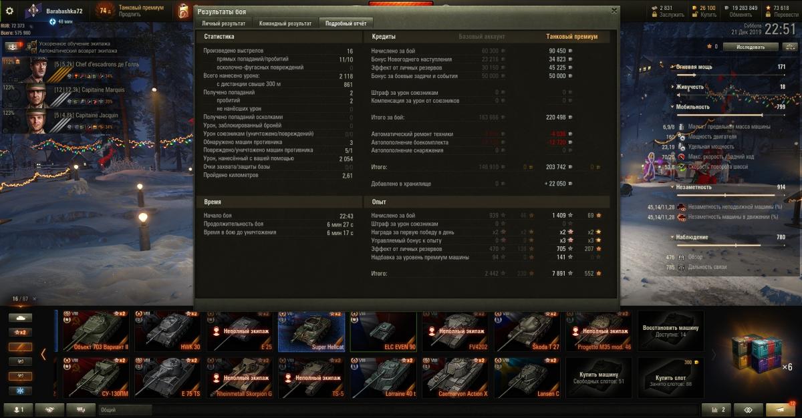Viewport: 802px width, 418px height.
Task: Click the gold coins icon near 26 100
Action: coord(696,8)
